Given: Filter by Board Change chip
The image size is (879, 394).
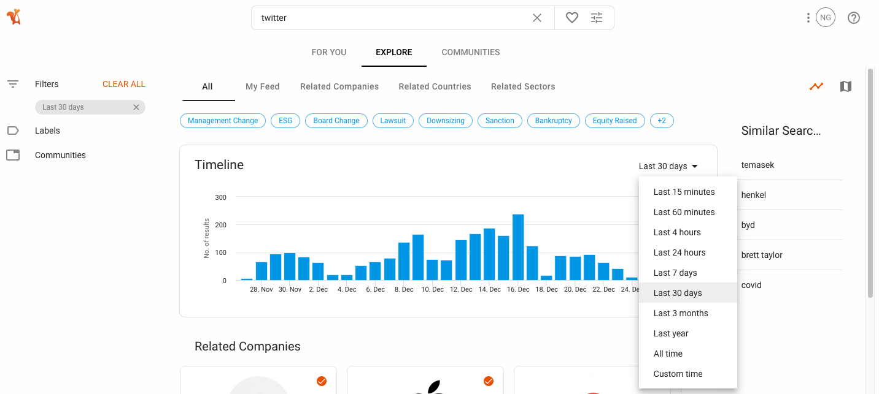Looking at the screenshot, I should coord(336,121).
